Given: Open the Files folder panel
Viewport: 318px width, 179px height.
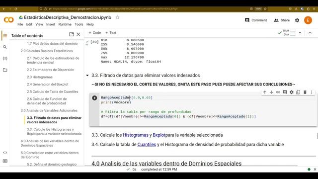Looking at the screenshot, I should click(x=5, y=70).
